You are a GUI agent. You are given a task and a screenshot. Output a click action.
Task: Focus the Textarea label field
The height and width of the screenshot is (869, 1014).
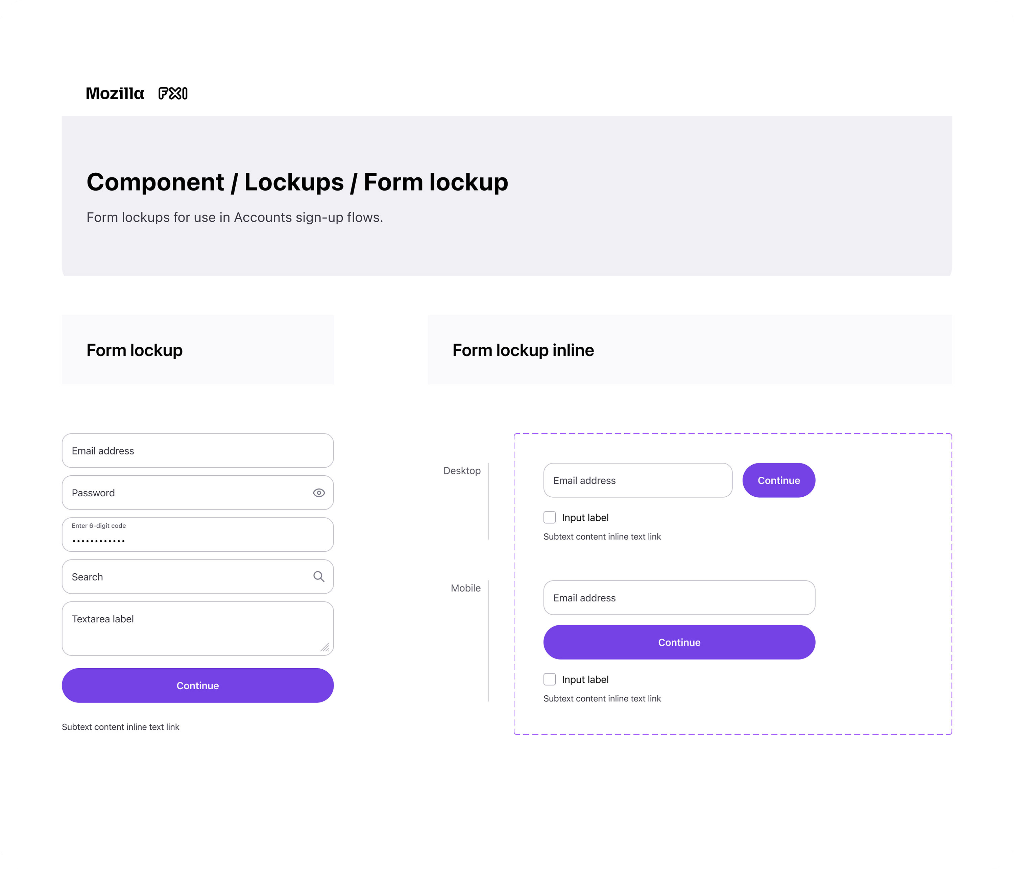point(198,629)
